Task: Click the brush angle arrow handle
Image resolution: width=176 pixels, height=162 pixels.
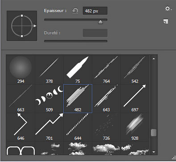Action: 35,26
